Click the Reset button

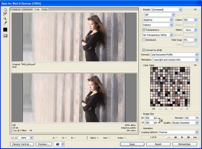click(x=158, y=144)
